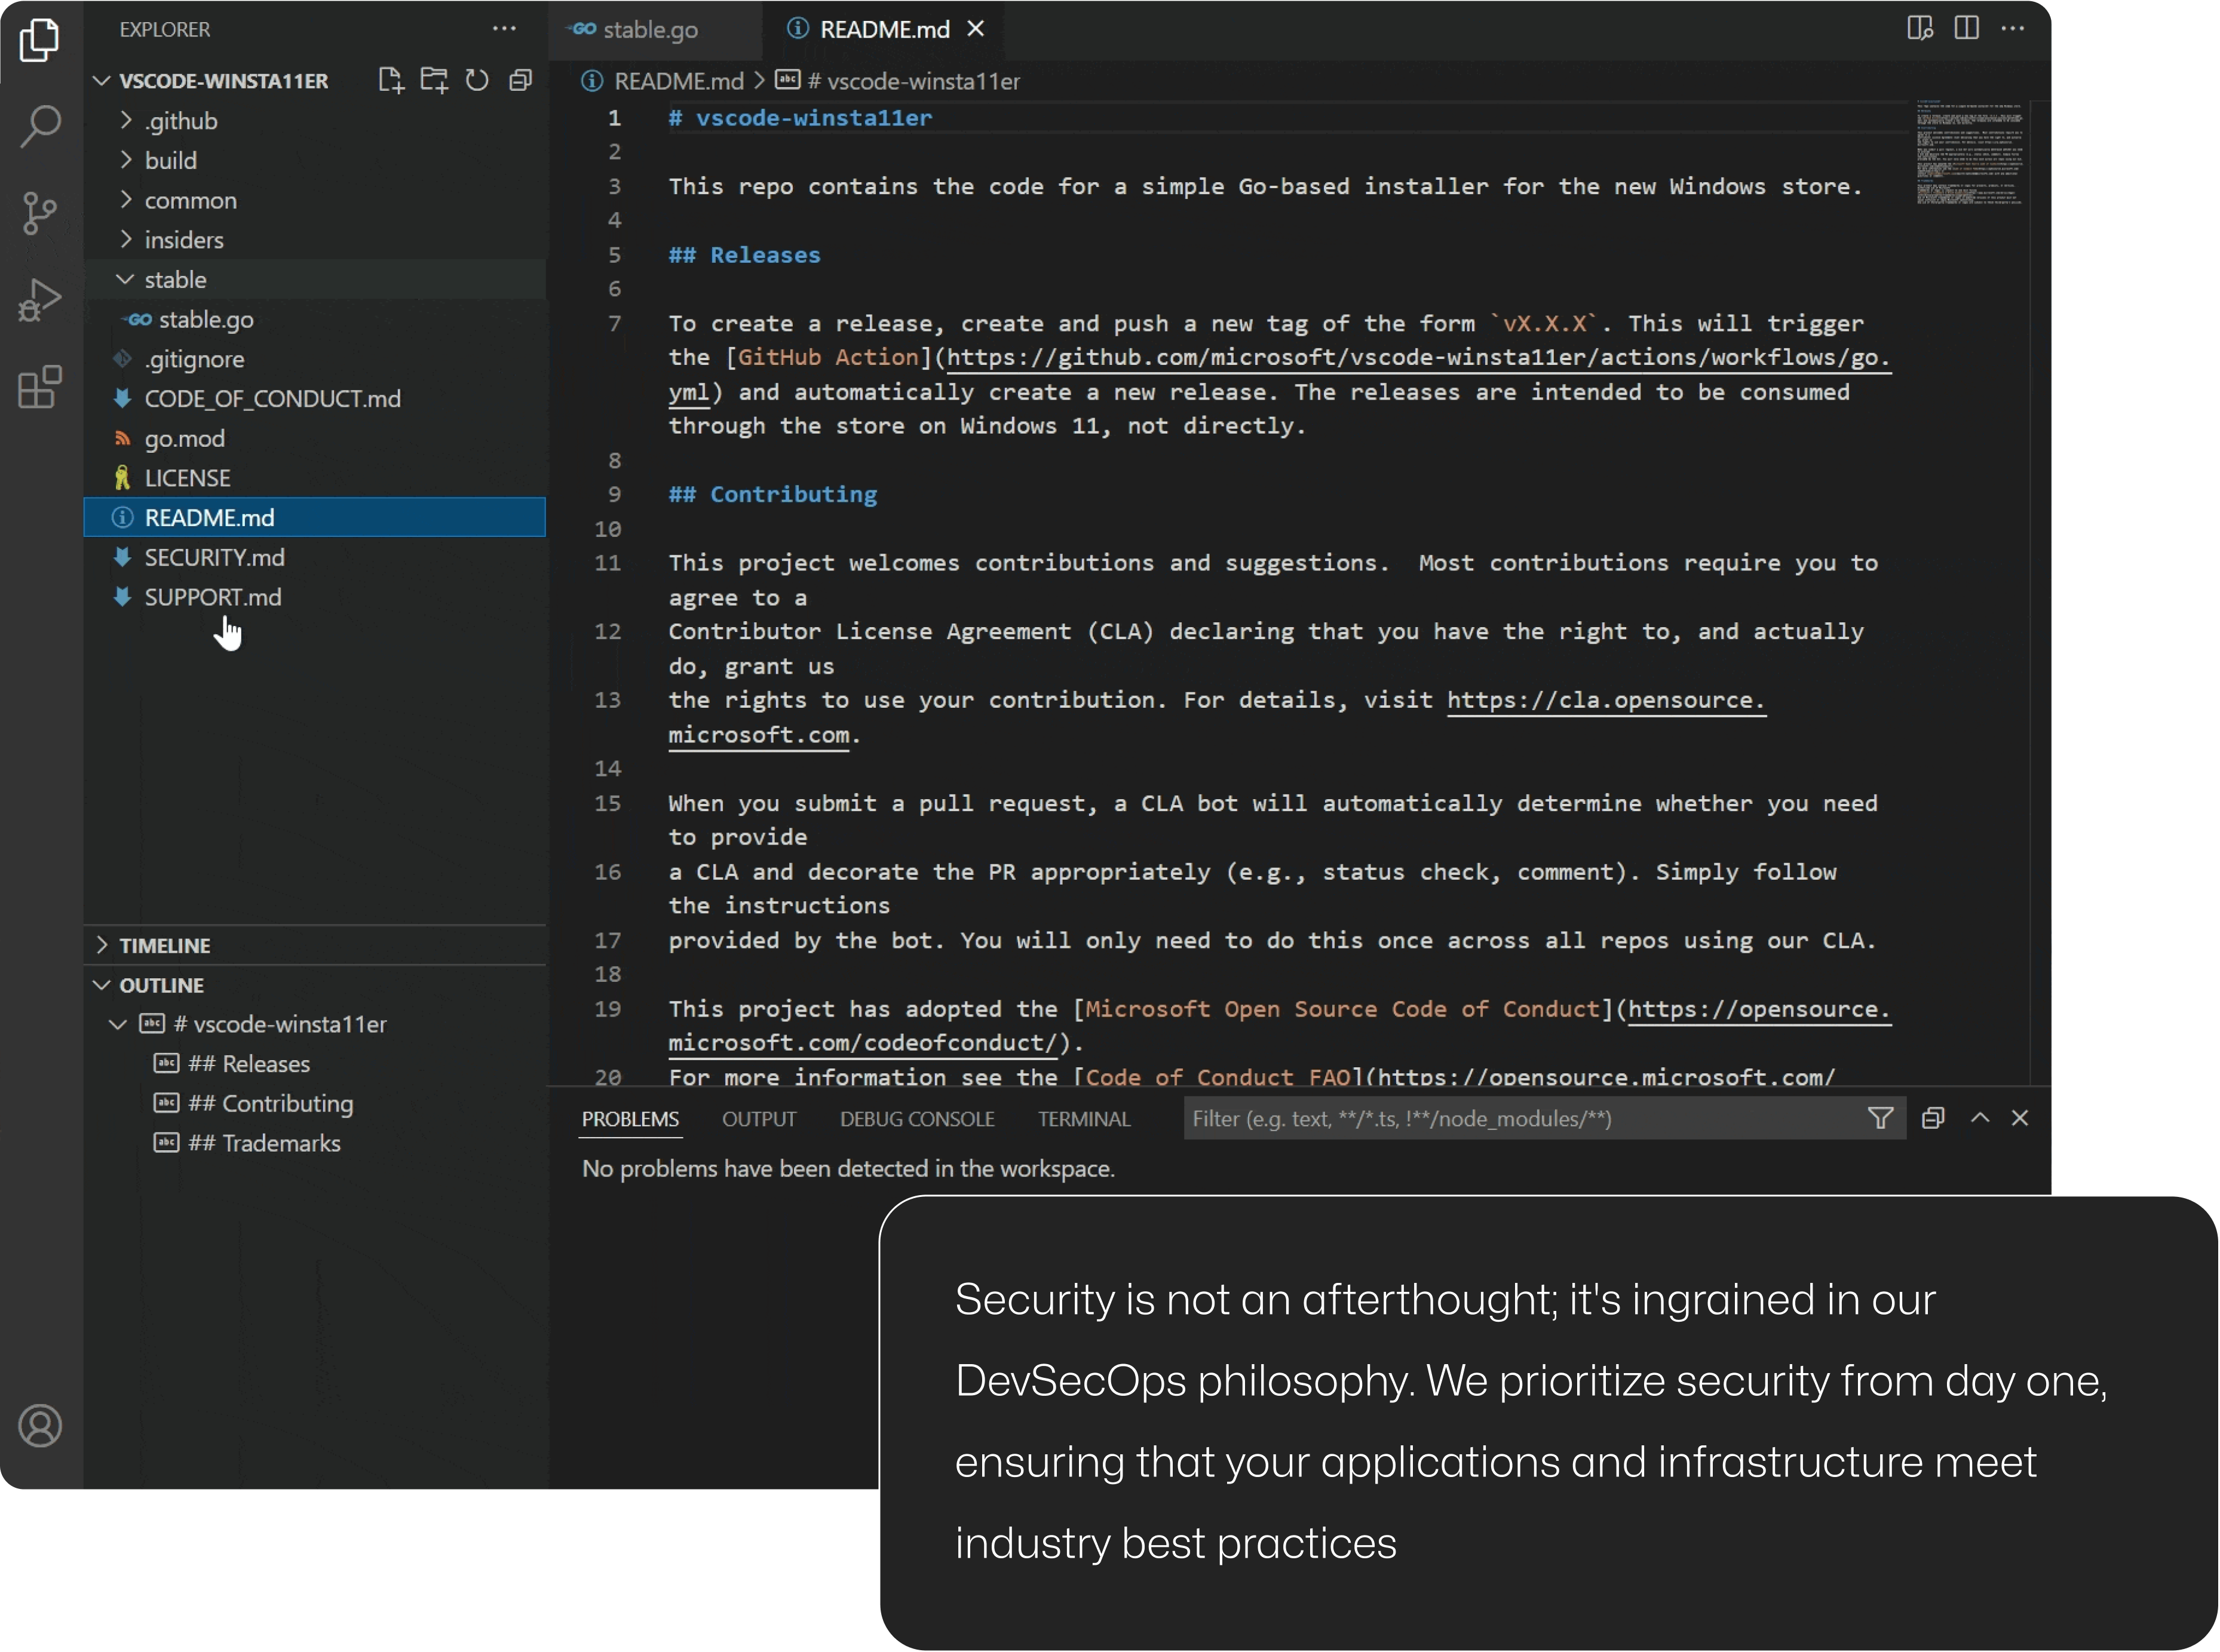Collapse the VSCODE-WINSTA11ER root section
Image resolution: width=2220 pixels, height=1652 pixels.
click(101, 80)
